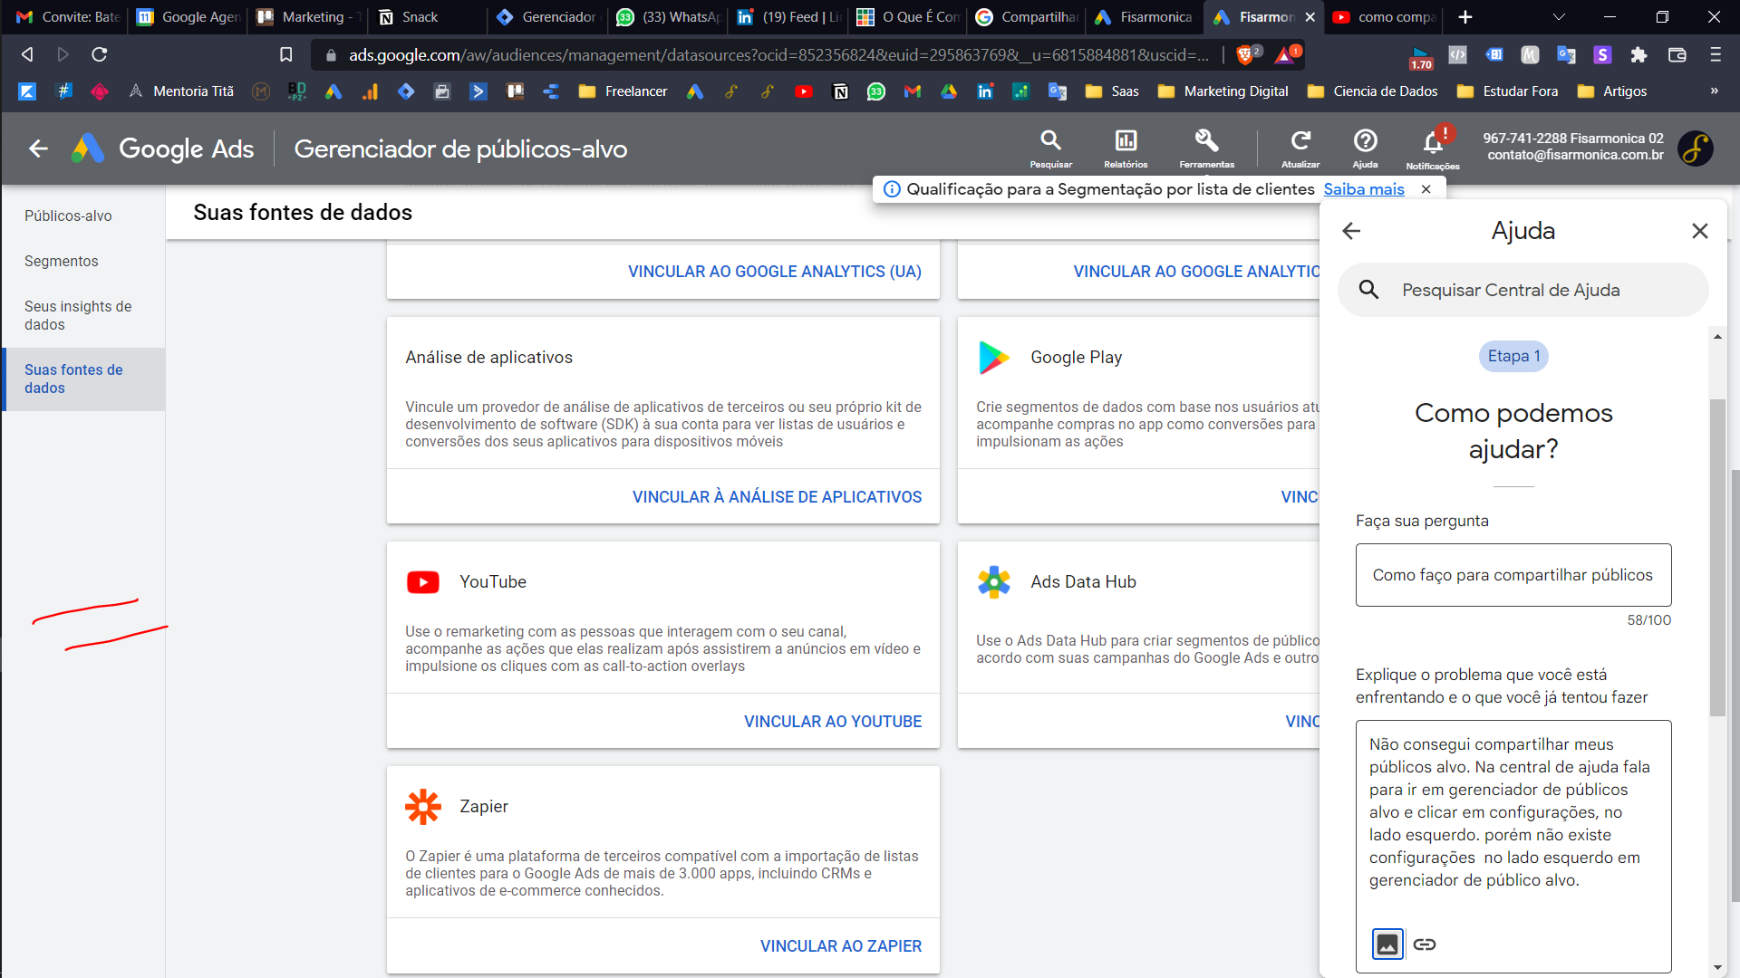Open the Ferramentas wrench icon
This screenshot has width=1740, height=978.
[x=1206, y=140]
